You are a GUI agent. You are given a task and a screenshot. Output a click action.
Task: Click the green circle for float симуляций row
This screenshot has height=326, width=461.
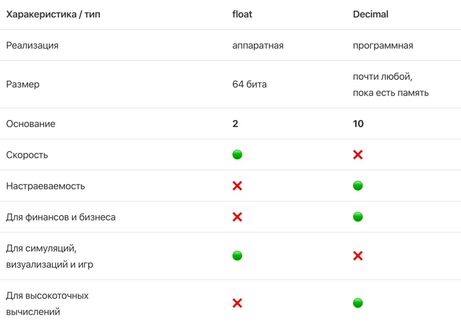coord(237,256)
